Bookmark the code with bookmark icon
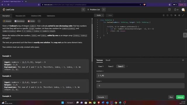This screenshot has height=105, width=187. tap(164, 15)
